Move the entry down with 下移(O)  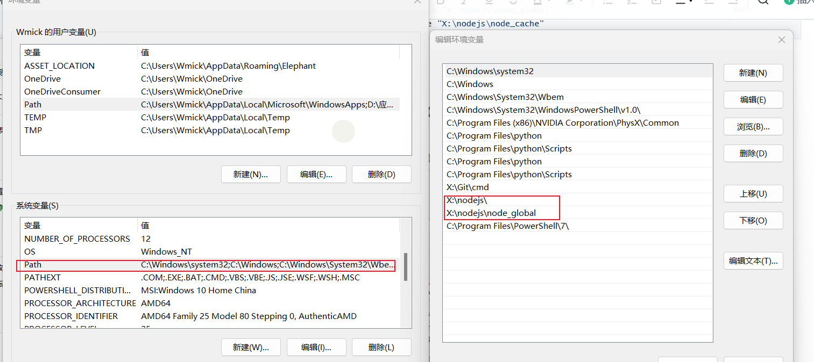(753, 221)
